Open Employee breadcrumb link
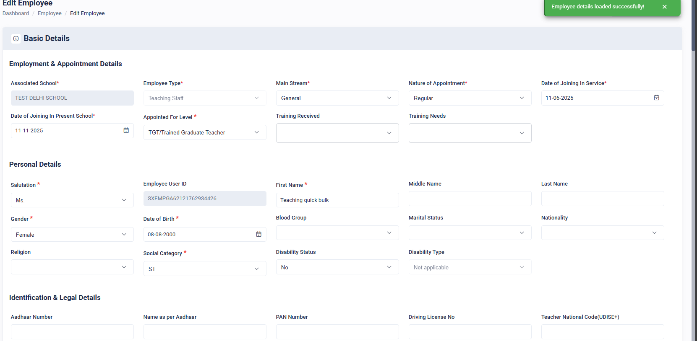 click(x=50, y=13)
